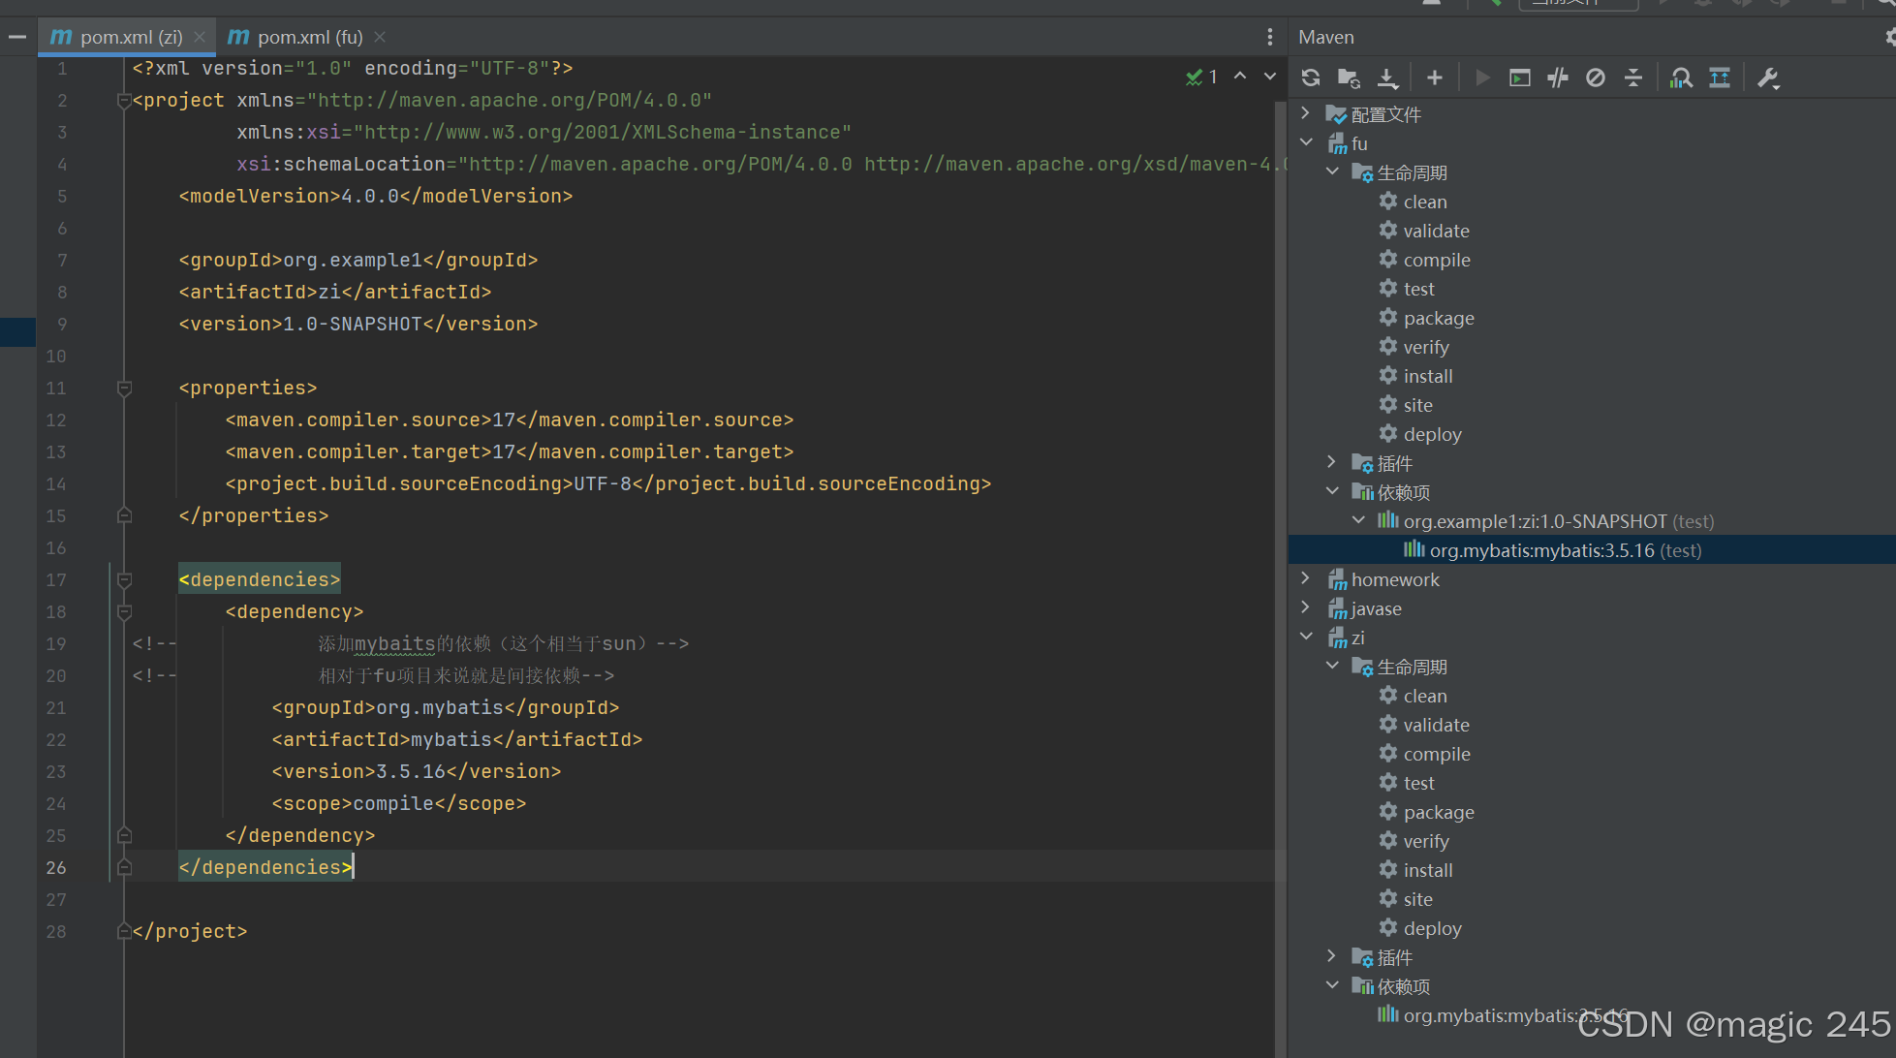Expand the homework module node
The height and width of the screenshot is (1058, 1896).
pyautogui.click(x=1306, y=579)
